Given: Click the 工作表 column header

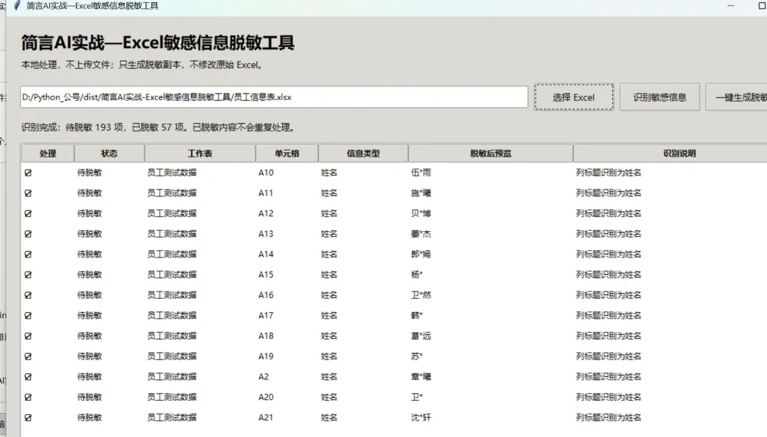Looking at the screenshot, I should (200, 153).
